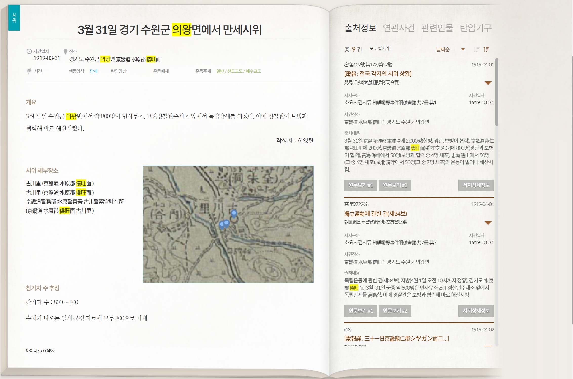Click the upper-right blue map pin
The image size is (573, 379).
(x=234, y=214)
